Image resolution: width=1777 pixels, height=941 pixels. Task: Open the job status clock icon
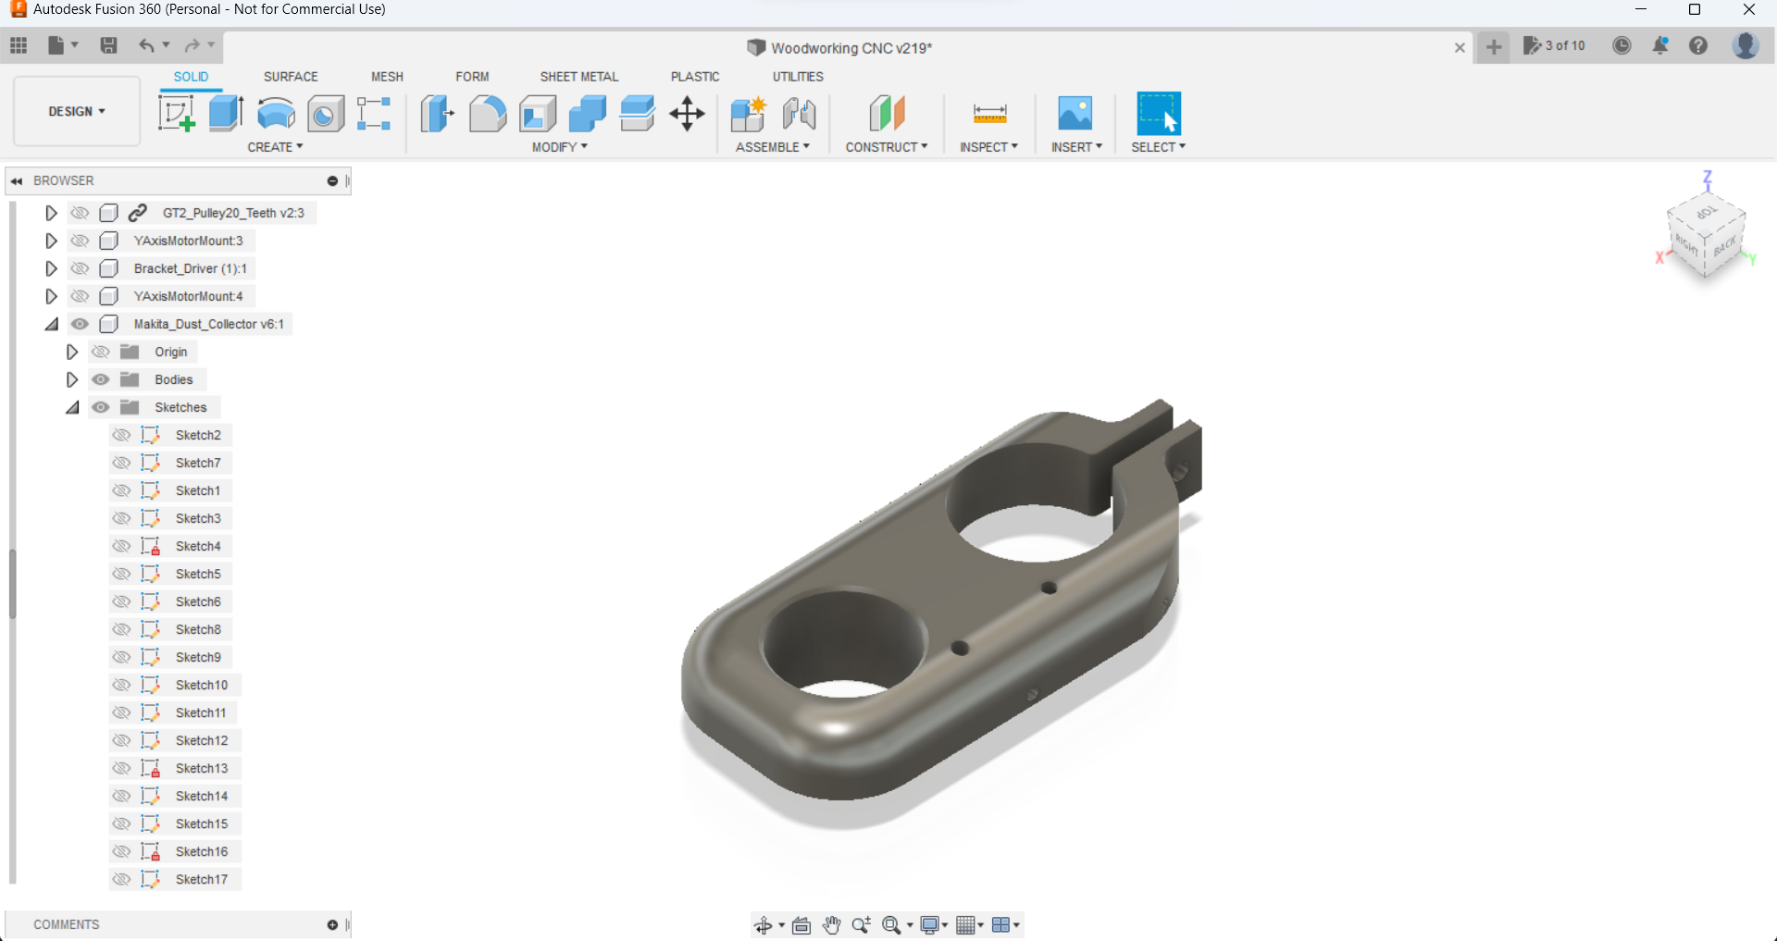coord(1622,45)
